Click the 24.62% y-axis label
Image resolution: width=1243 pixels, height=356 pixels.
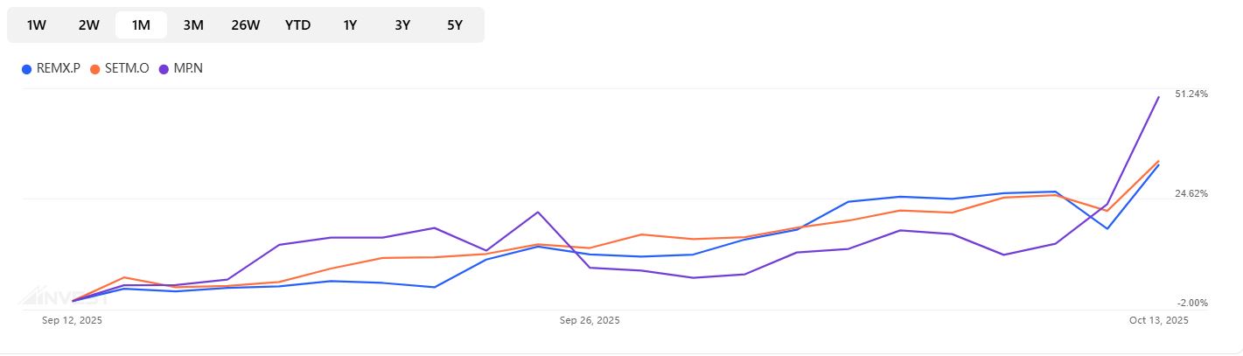pos(1191,194)
